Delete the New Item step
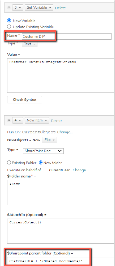Viewport: 115px width, 266px height. (56, 120)
